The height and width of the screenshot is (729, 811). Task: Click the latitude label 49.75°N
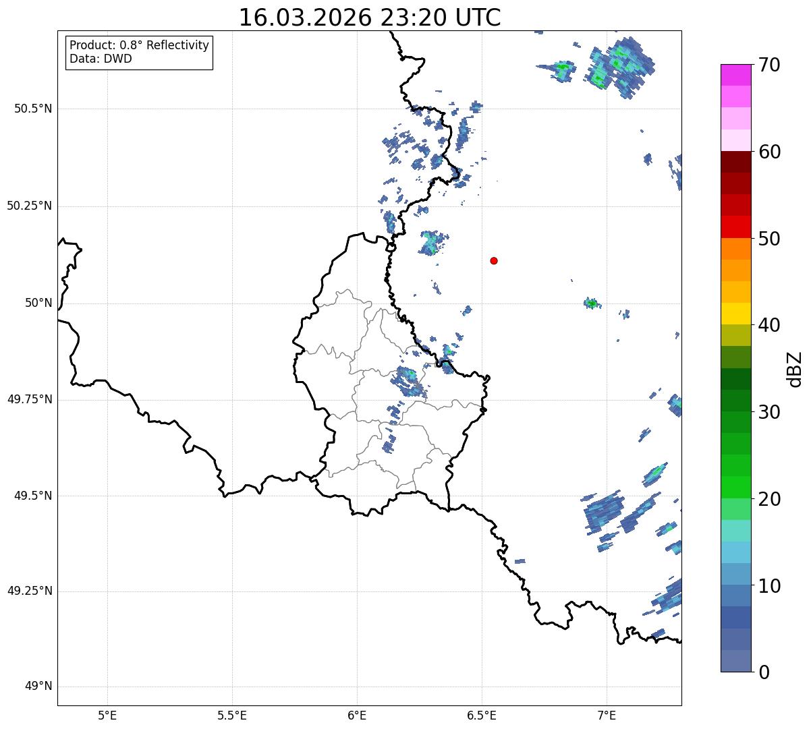pos(30,399)
